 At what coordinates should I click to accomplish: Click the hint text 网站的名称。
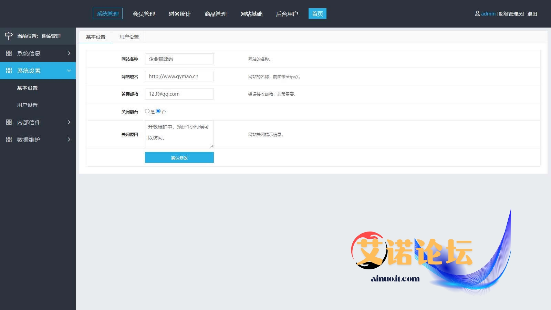(x=260, y=59)
